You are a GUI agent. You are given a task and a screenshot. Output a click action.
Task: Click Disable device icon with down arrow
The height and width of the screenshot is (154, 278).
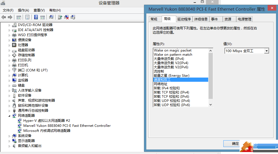click(73, 17)
